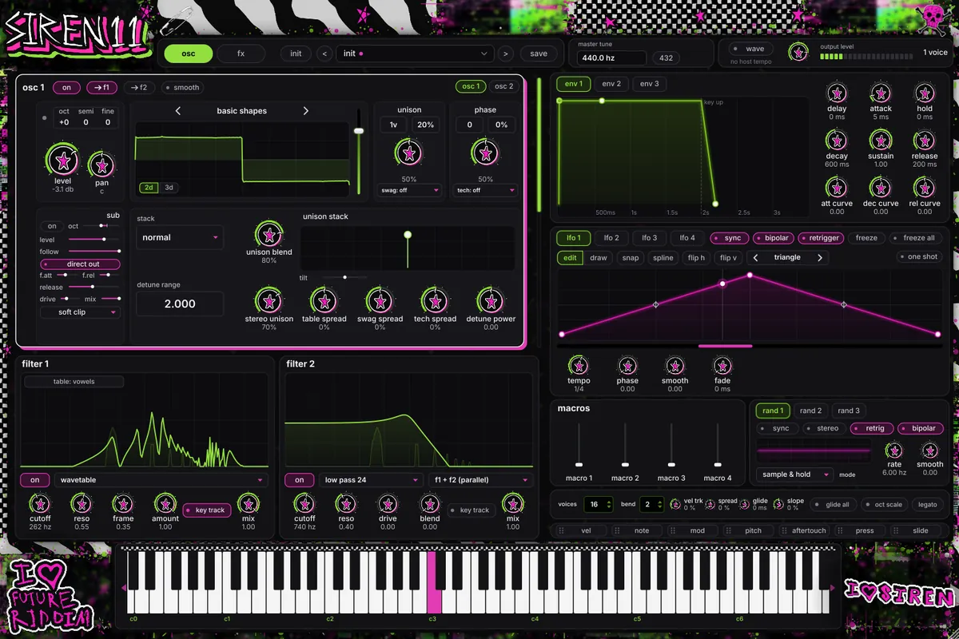Image resolution: width=959 pixels, height=639 pixels.
Task: Toggle filter 2 on button
Action: tap(299, 480)
